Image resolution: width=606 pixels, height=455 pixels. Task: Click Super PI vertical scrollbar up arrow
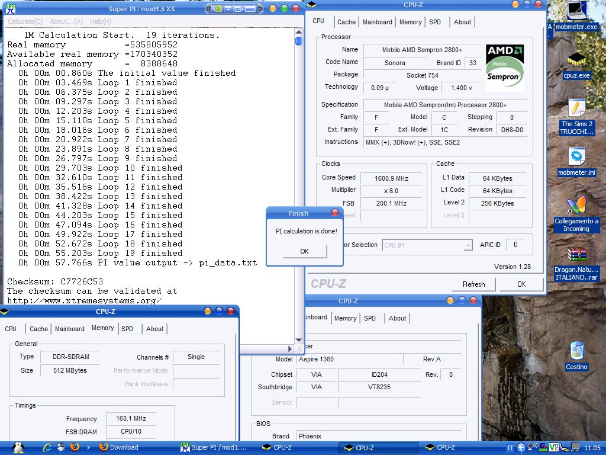(298, 32)
